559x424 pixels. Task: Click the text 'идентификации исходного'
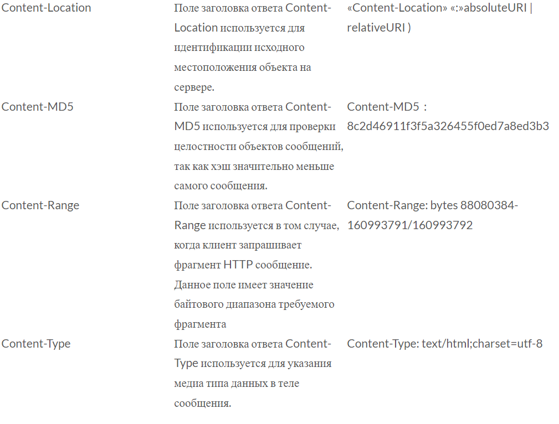[239, 48]
